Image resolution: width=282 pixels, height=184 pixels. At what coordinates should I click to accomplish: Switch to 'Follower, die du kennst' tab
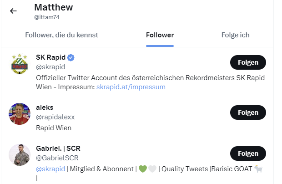click(x=62, y=35)
